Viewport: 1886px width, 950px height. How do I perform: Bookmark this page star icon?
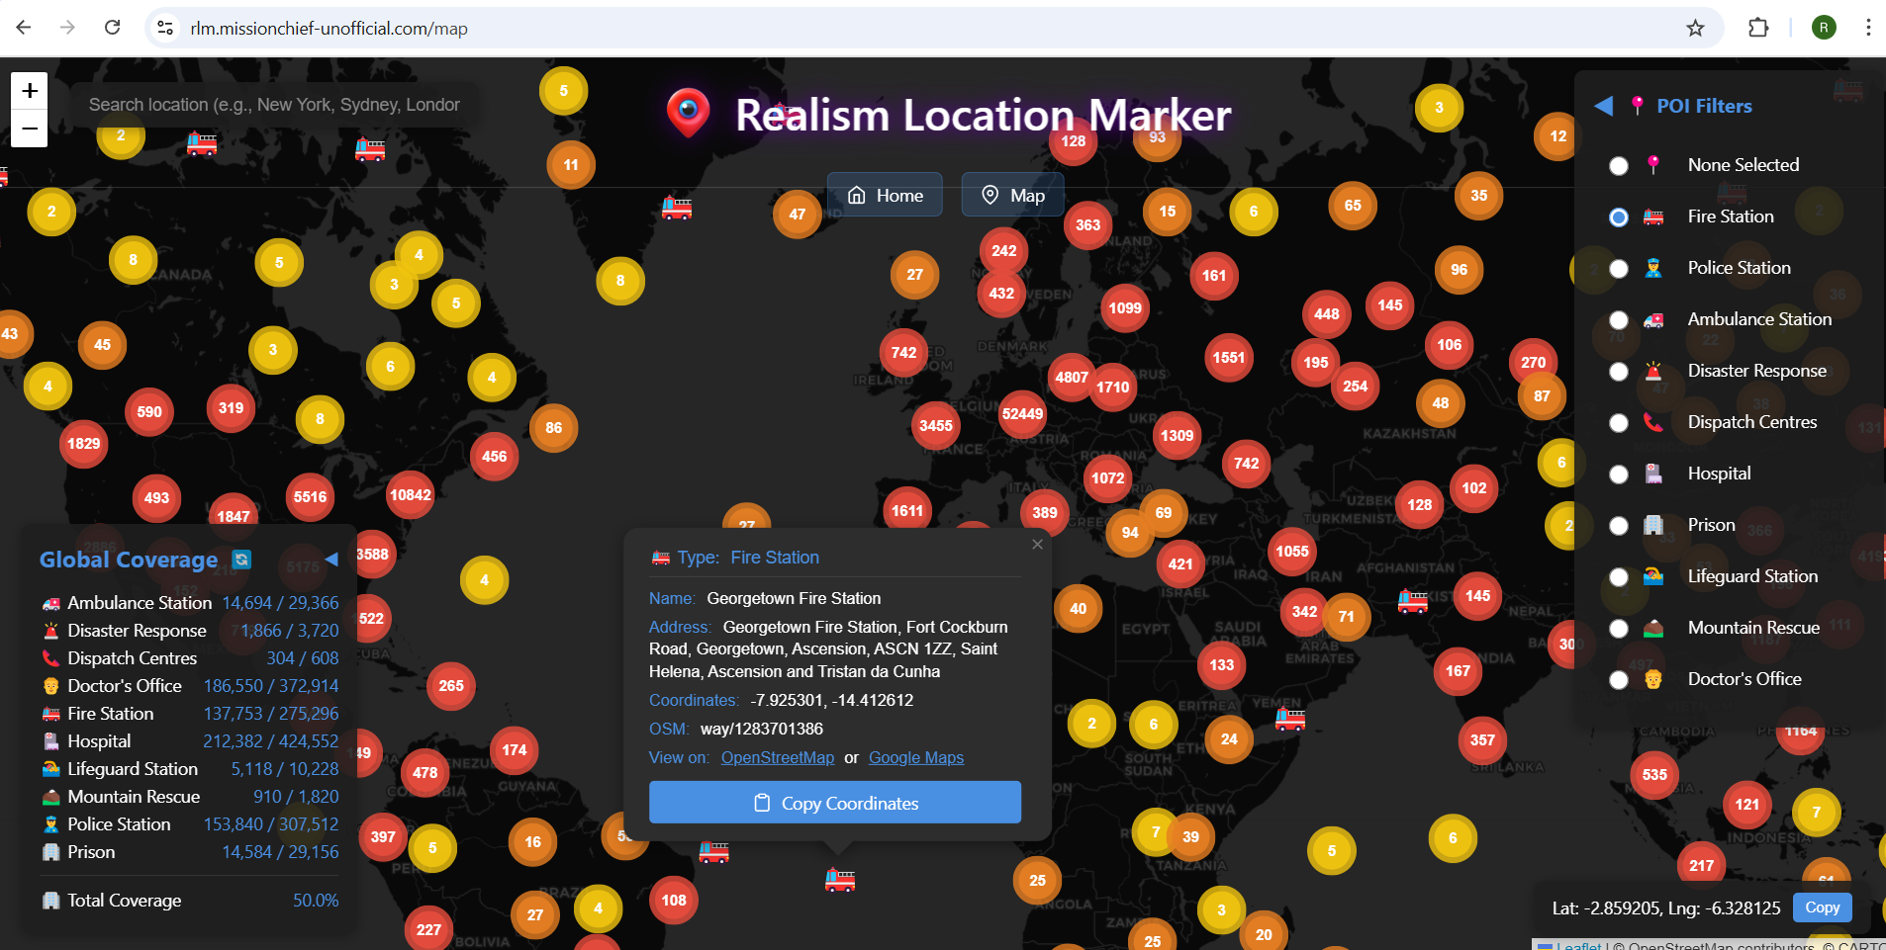(1695, 28)
